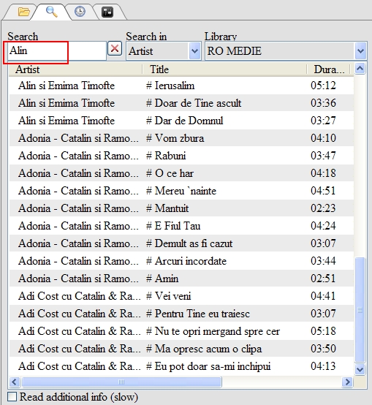Click the vertical scrollbar down arrow
Image resolution: width=372 pixels, height=405 pixels.
click(360, 369)
